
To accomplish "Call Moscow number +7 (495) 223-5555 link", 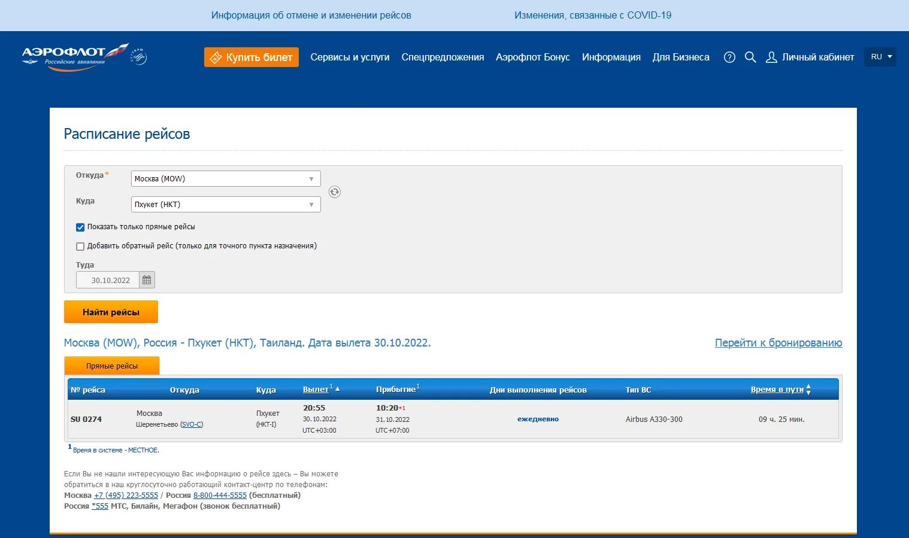I will tap(126, 496).
